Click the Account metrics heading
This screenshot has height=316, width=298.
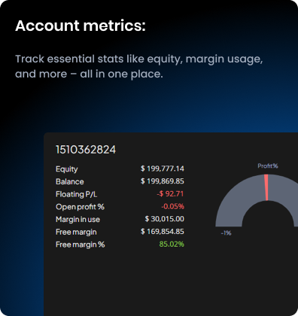coord(81,26)
